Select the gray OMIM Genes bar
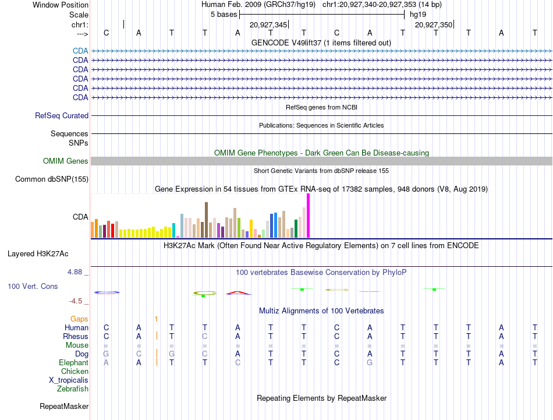 [x=321, y=161]
